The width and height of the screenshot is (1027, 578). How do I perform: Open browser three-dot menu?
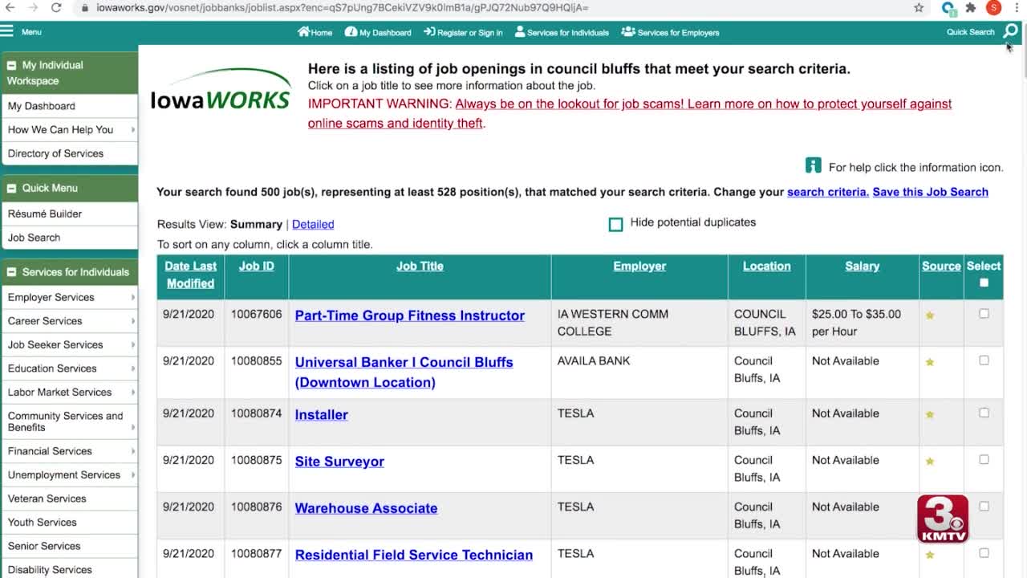(1015, 7)
